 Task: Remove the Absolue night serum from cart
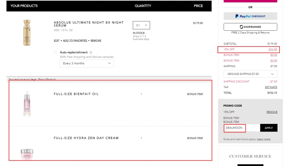tap(96, 40)
